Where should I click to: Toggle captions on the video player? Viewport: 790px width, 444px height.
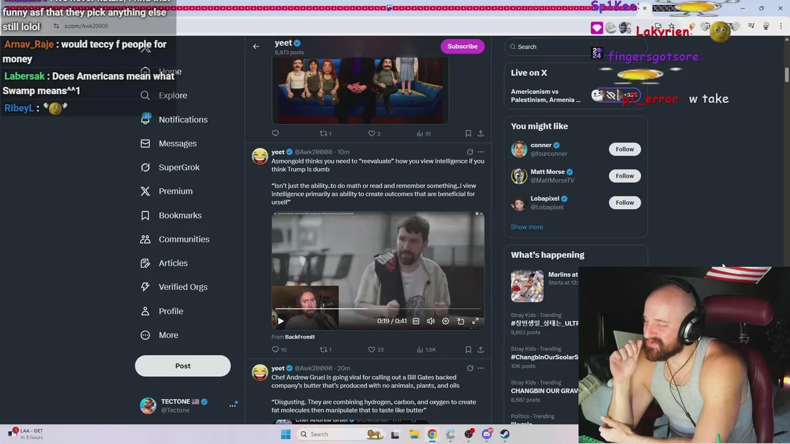[416, 321]
